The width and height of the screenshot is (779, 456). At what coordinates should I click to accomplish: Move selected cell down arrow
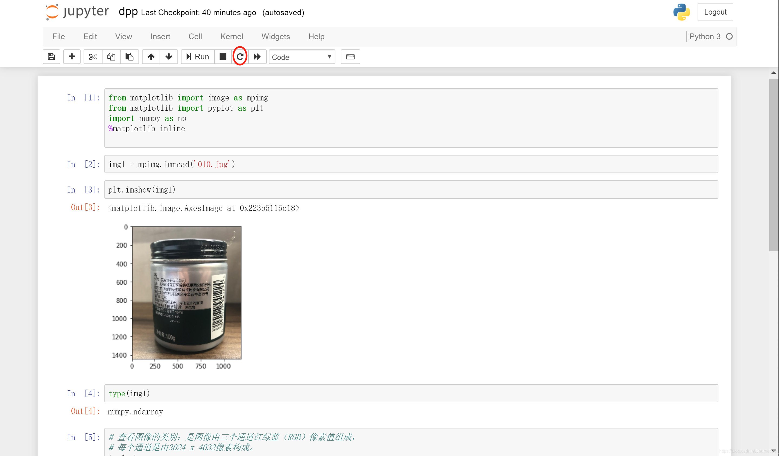click(169, 57)
